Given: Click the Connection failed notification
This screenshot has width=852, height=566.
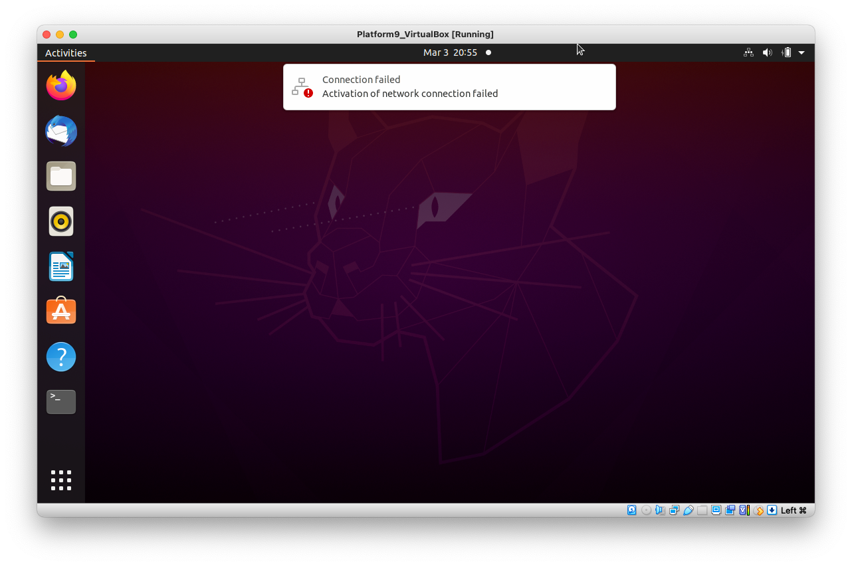Looking at the screenshot, I should coord(449,87).
